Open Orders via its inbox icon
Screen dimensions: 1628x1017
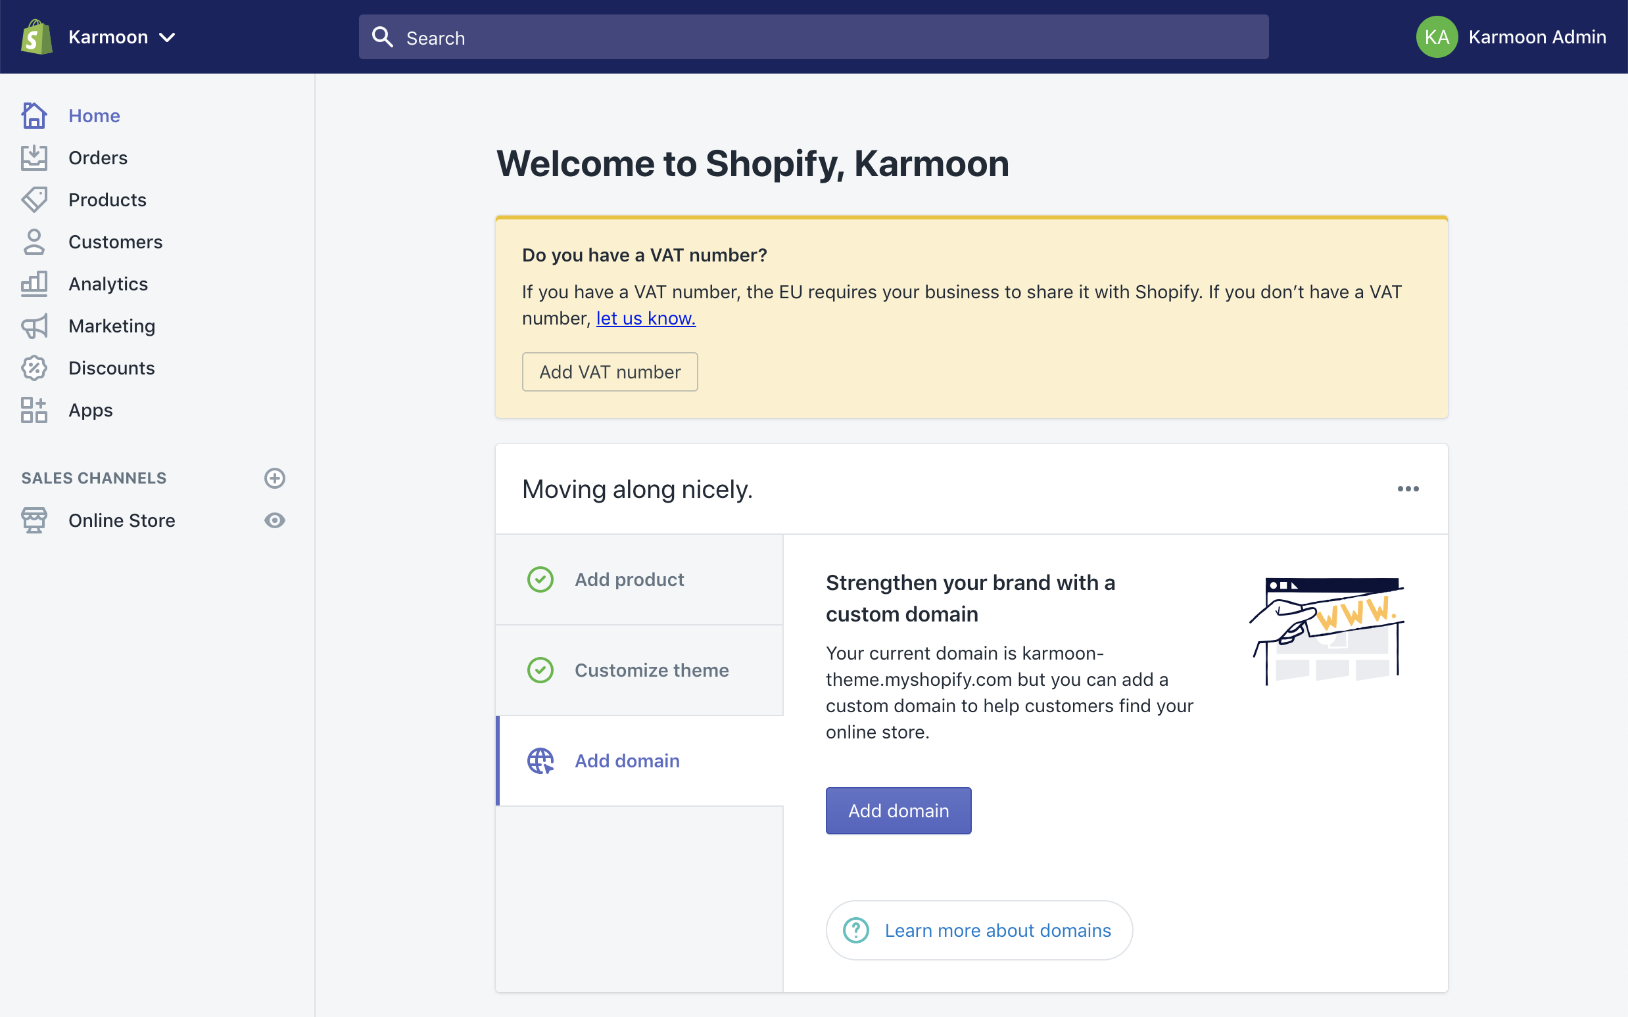tap(34, 158)
